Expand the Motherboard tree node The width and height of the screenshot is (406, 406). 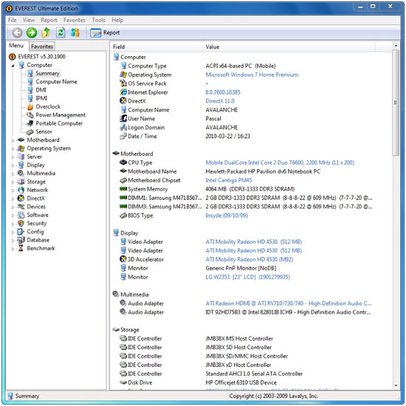click(13, 140)
